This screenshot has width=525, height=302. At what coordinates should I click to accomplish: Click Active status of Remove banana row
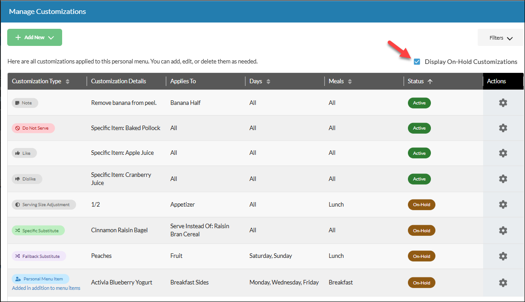[419, 103]
